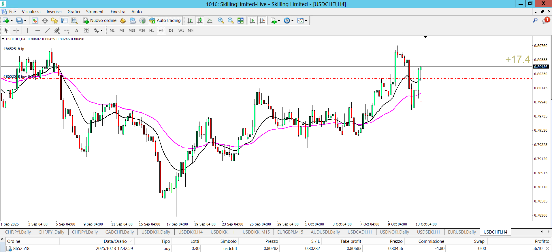Close order 8652518 with the X
Viewport: 552px width, 252px height.
click(547, 249)
